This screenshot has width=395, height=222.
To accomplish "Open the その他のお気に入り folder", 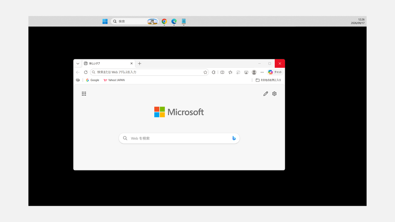I will point(268,80).
